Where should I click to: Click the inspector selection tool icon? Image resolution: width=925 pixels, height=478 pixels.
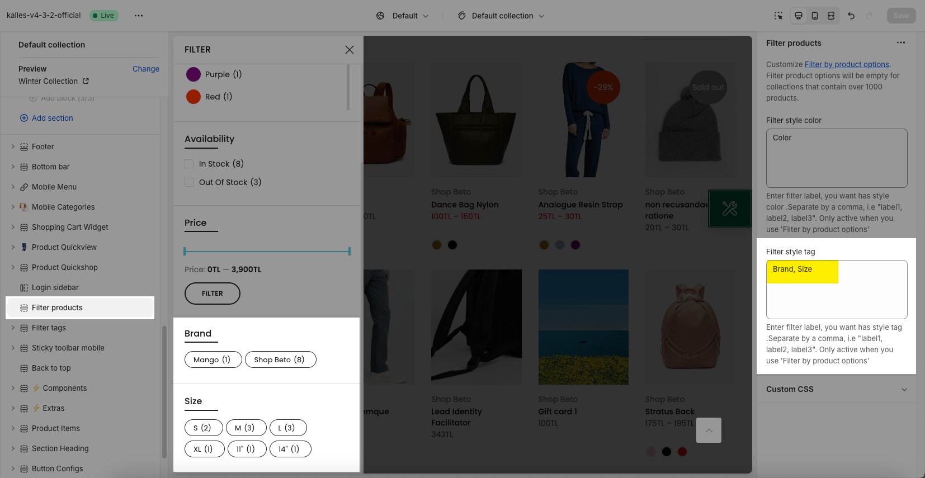click(x=778, y=16)
